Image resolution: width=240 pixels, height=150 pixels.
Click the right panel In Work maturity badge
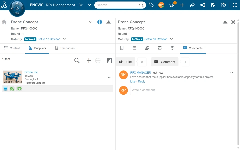[137, 39]
